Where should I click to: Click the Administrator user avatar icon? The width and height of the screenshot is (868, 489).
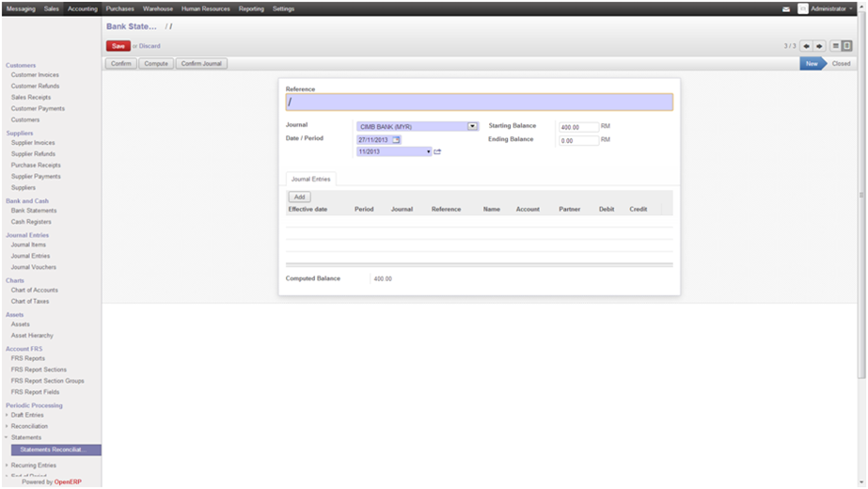click(803, 8)
